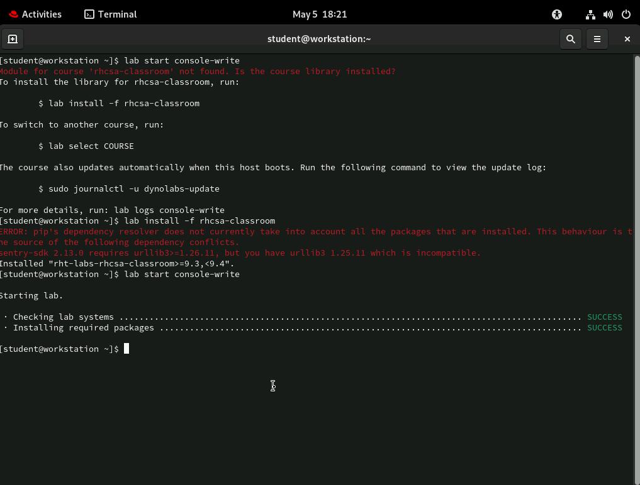Click the 'Installed "rht-labs-rhcsa-classroom' line
640x485 pixels.
coord(117,264)
